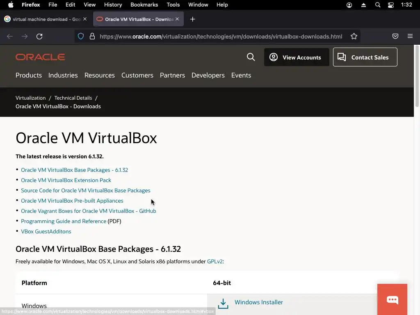Open the Firefox application menu
This screenshot has height=315, width=420.
click(31, 5)
